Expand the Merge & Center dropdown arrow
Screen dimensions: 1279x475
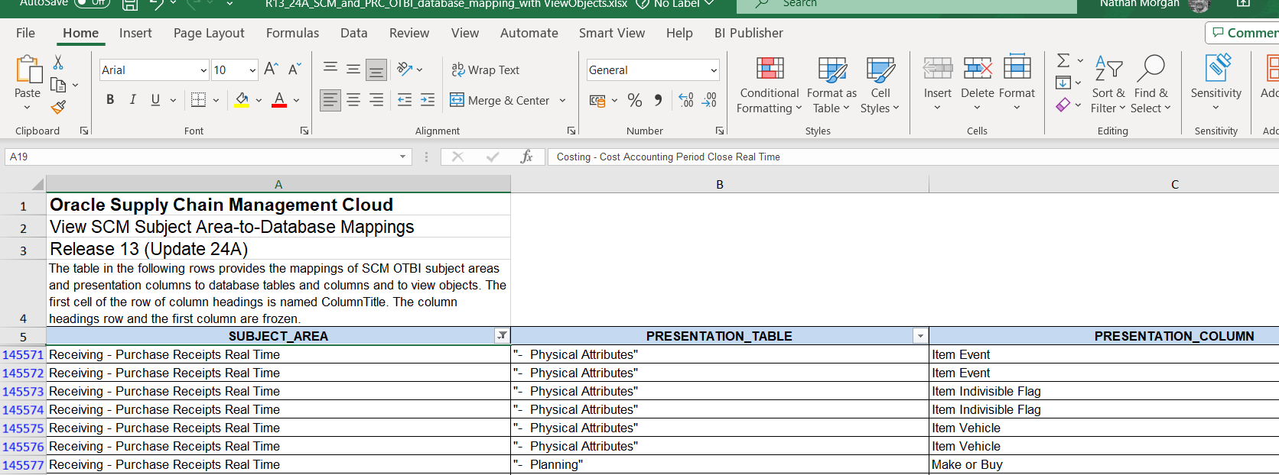pyautogui.click(x=562, y=100)
